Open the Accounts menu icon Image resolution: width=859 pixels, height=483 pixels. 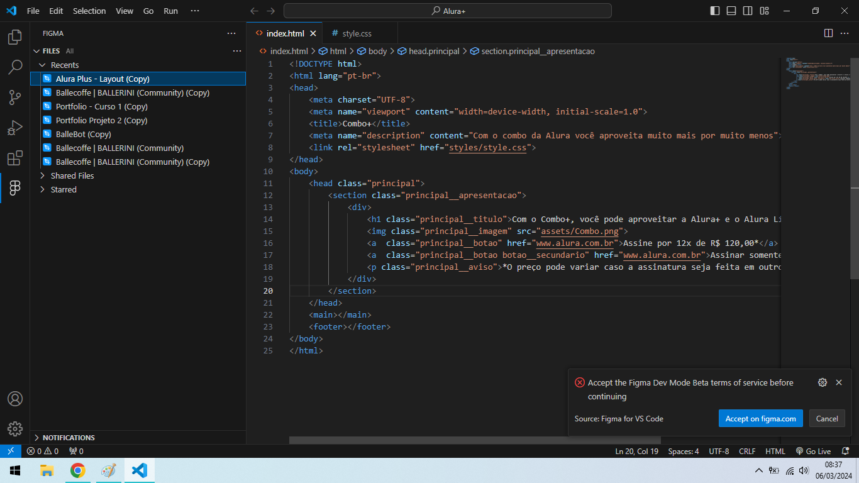coord(15,399)
